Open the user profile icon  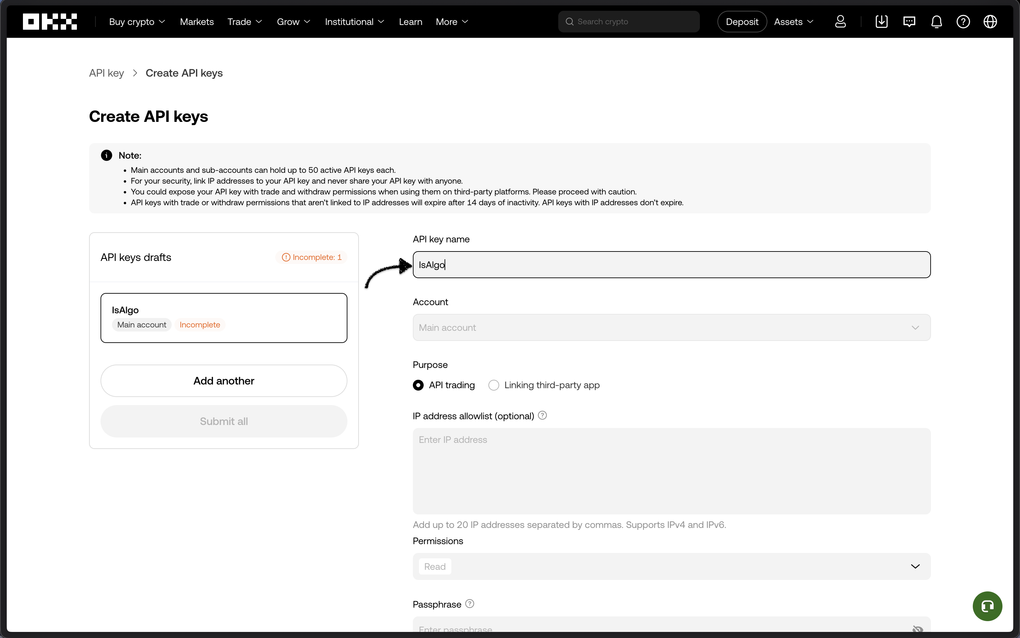pyautogui.click(x=841, y=21)
